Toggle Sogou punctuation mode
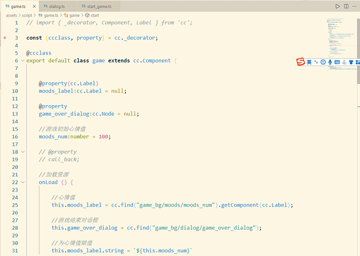This screenshot has width=360, height=256. [316, 62]
